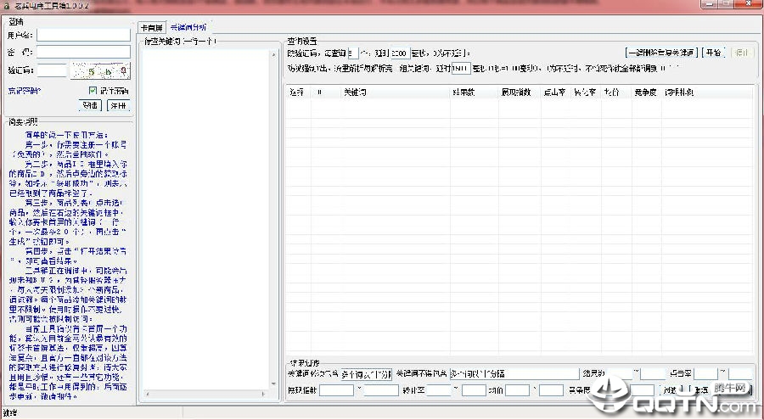The height and width of the screenshot is (420, 764).
Task: Focus the password input field
Action: pos(83,52)
